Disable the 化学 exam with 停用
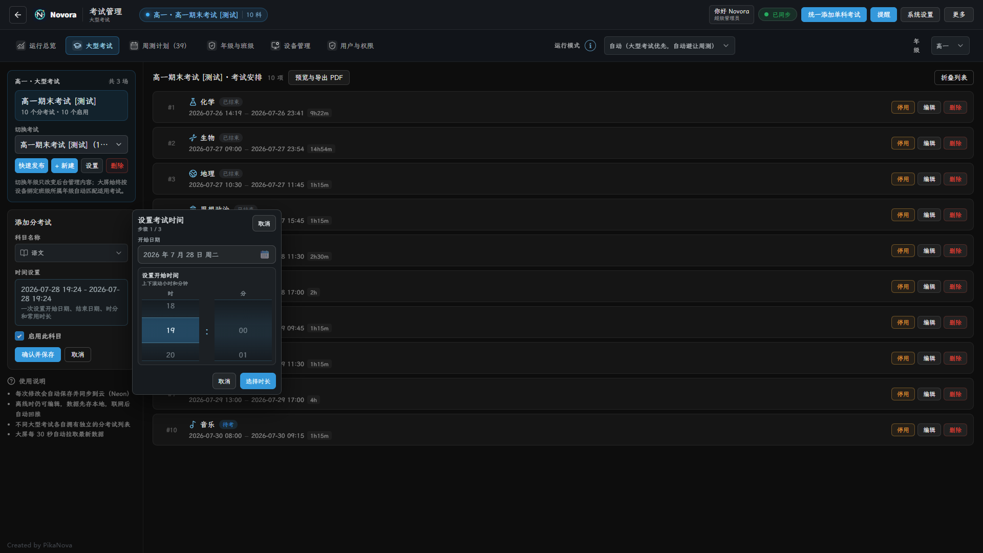983x553 pixels. click(x=903, y=107)
